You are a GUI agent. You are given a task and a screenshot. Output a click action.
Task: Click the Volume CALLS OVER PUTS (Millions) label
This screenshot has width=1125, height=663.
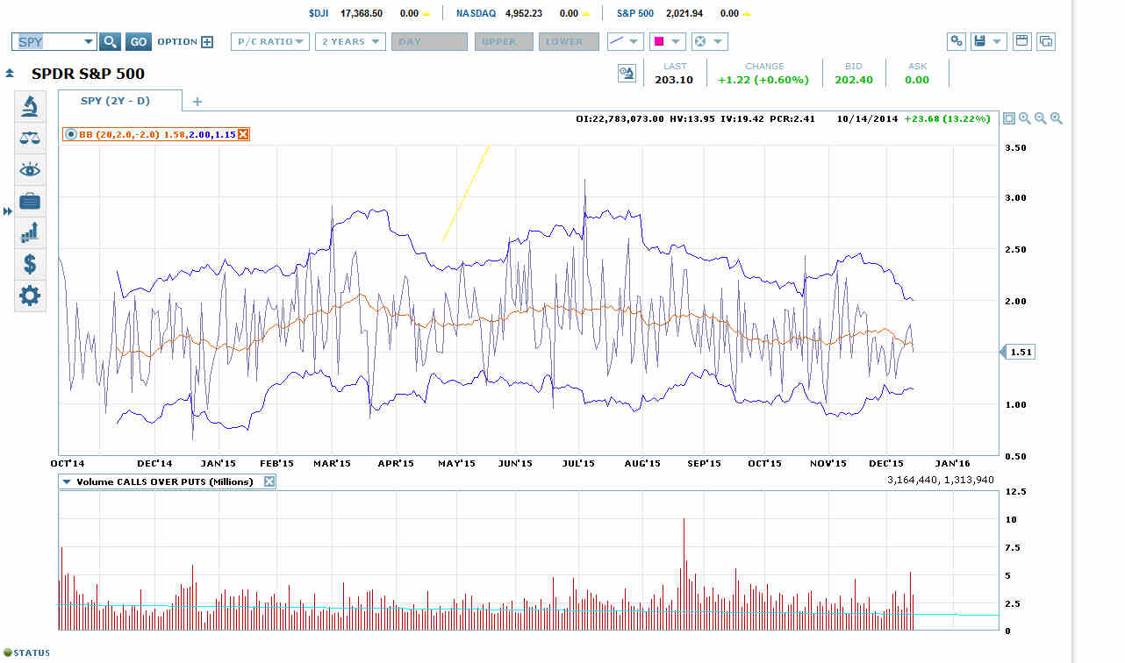pyautogui.click(x=165, y=481)
